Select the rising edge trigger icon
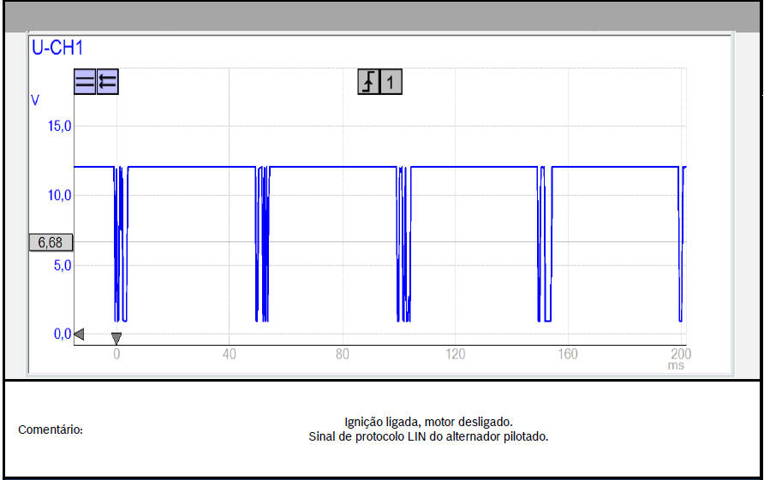The width and height of the screenshot is (764, 480). point(369,82)
